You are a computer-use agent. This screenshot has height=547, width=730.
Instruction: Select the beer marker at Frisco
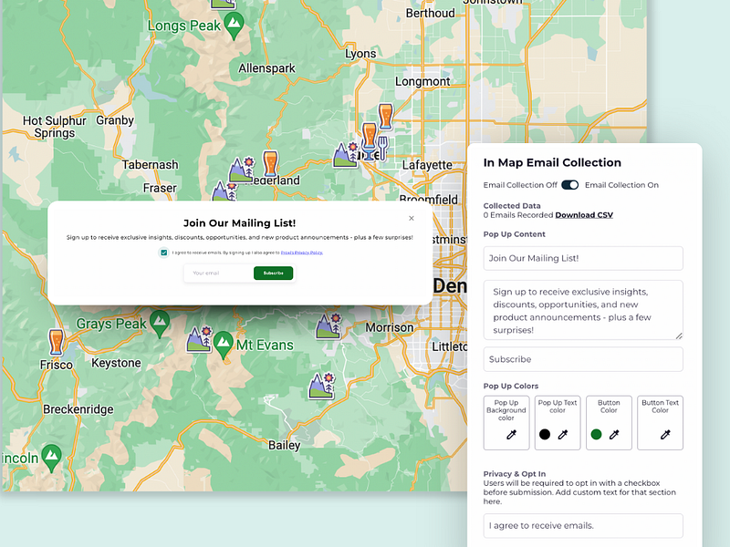coord(56,343)
